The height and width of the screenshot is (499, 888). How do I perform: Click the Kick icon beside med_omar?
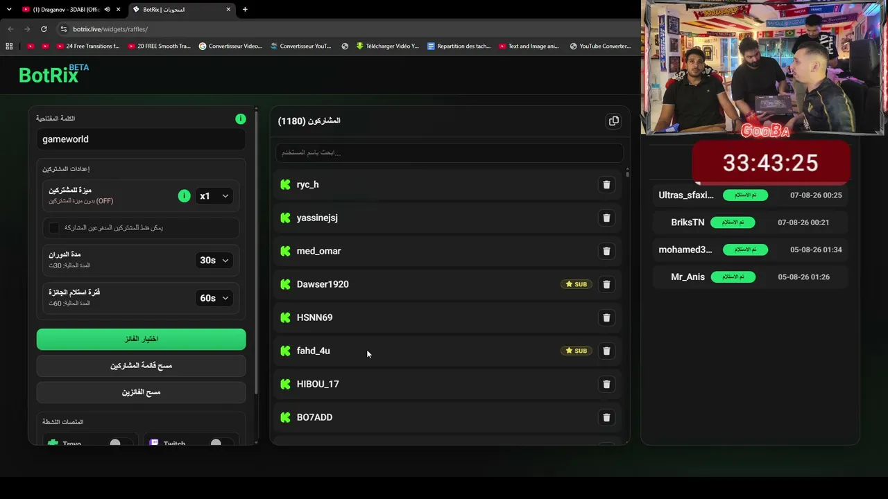click(x=285, y=251)
